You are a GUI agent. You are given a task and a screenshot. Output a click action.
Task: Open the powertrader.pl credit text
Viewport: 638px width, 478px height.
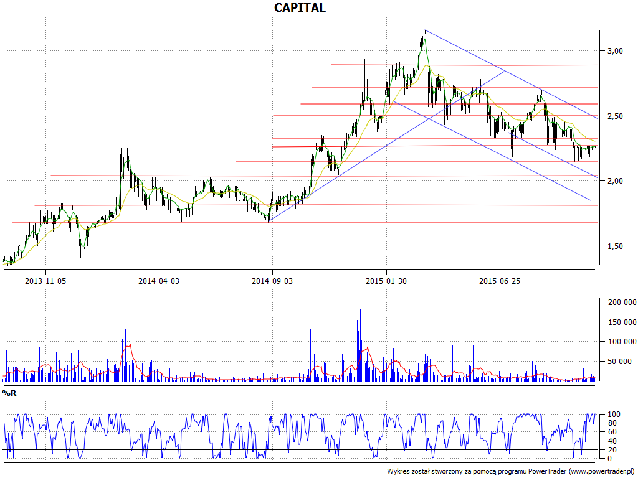tap(512, 471)
